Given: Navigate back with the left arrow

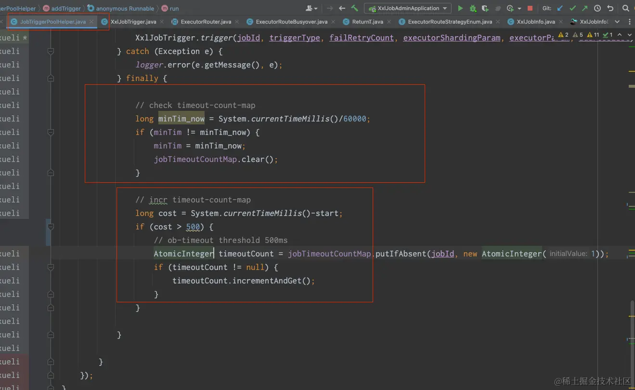Looking at the screenshot, I should click(342, 8).
